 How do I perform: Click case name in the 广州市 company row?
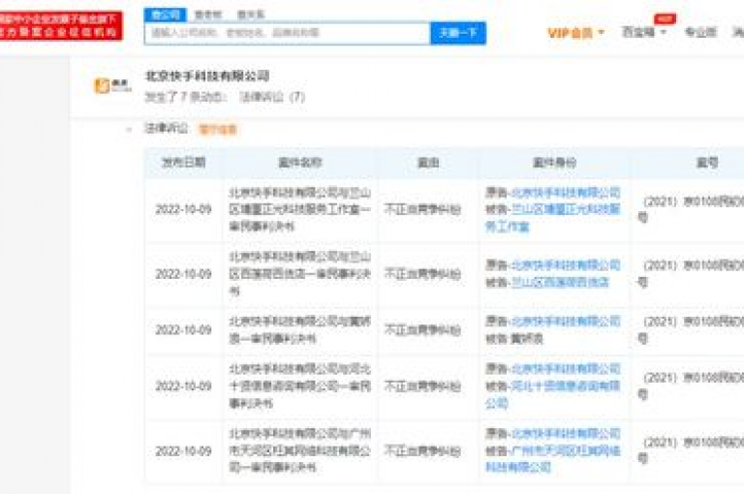(300, 450)
